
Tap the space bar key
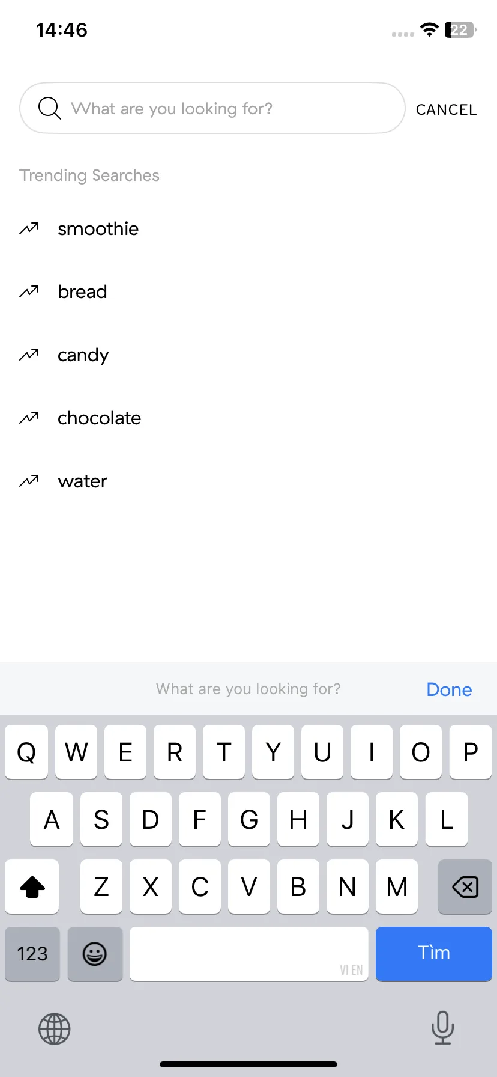pos(249,954)
